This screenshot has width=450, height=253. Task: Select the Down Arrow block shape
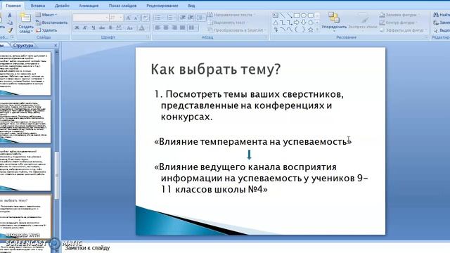coord(303,22)
